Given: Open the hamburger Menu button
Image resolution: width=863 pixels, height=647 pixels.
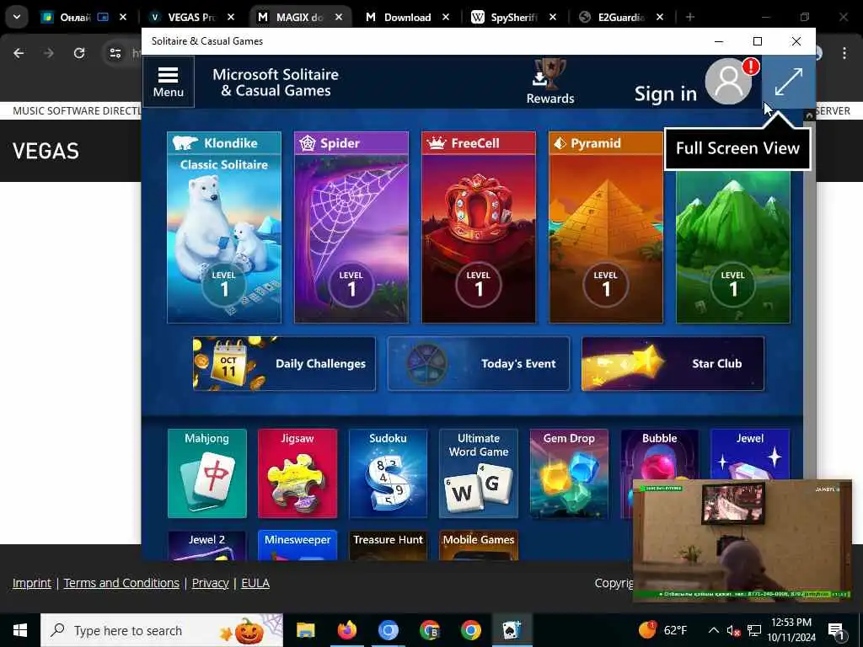Looking at the screenshot, I should [168, 82].
